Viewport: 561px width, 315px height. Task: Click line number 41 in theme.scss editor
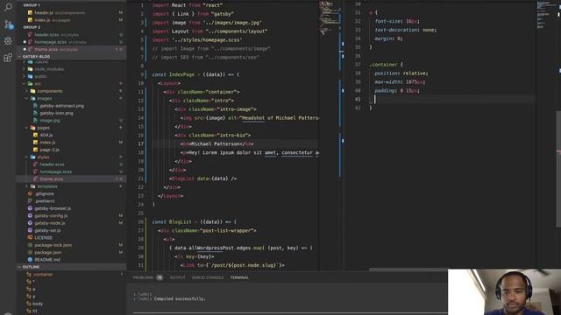point(358,99)
